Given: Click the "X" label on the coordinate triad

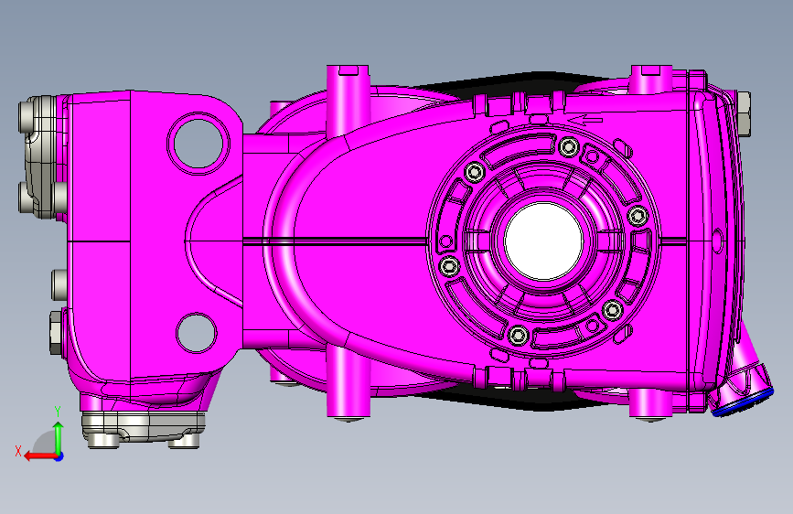Looking at the screenshot, I should coord(18,451).
